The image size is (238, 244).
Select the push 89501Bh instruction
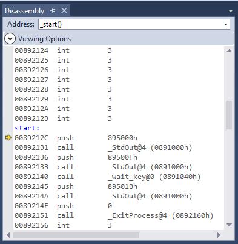click(x=76, y=186)
